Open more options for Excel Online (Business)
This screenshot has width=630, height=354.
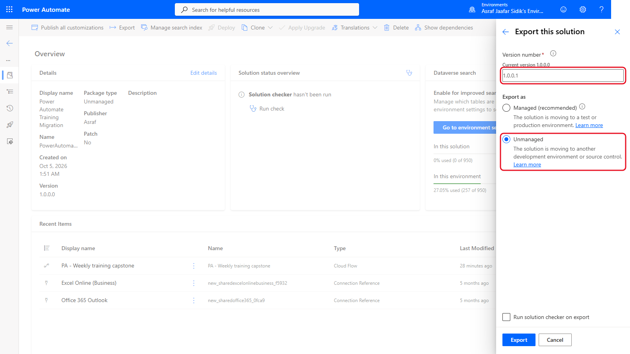tap(194, 283)
